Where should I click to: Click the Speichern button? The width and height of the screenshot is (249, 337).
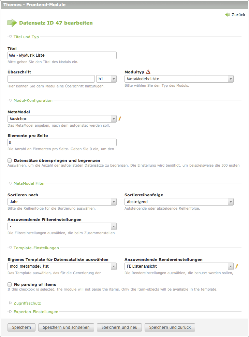tap(21, 327)
